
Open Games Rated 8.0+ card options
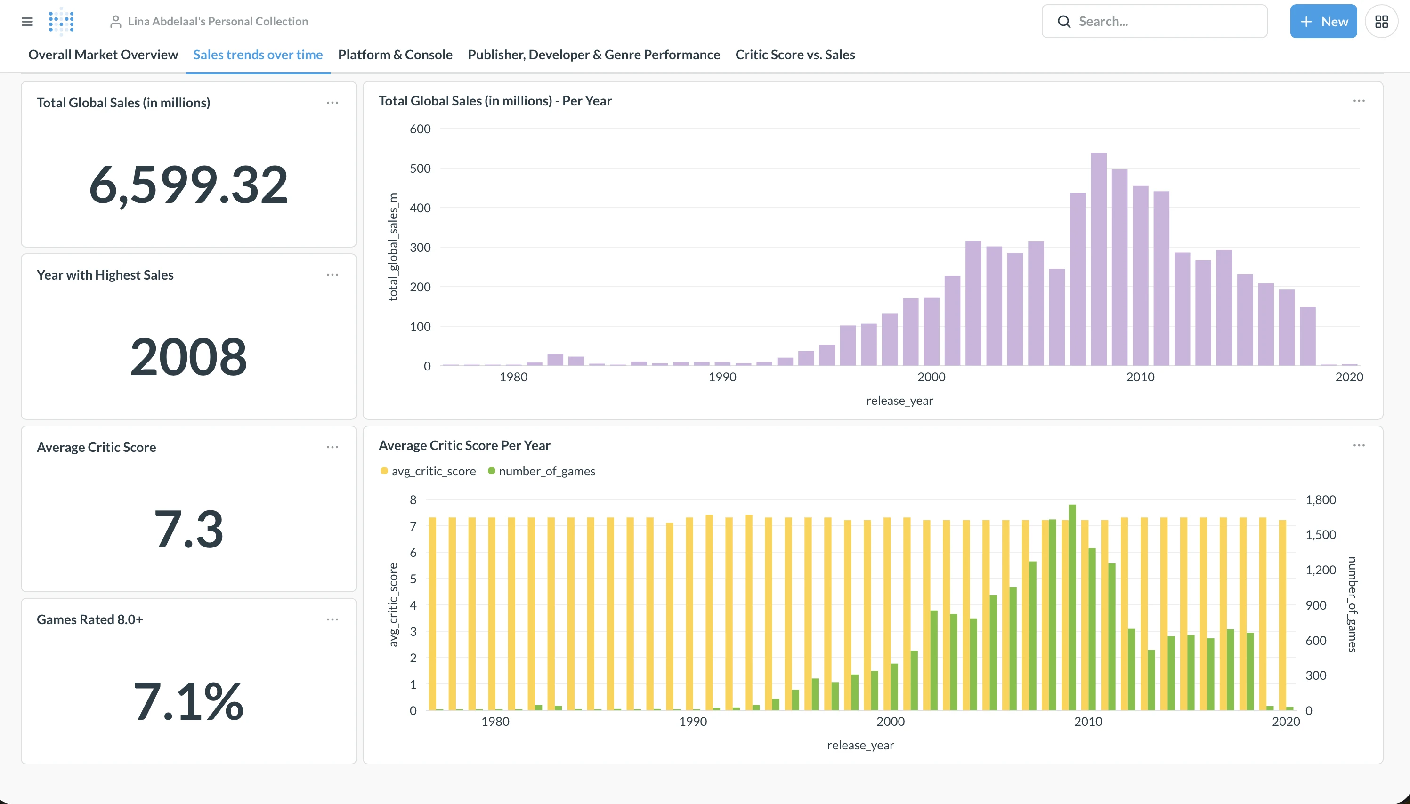[x=332, y=619]
